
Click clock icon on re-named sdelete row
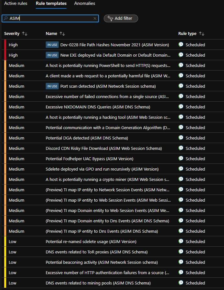pyautogui.click(x=181, y=241)
